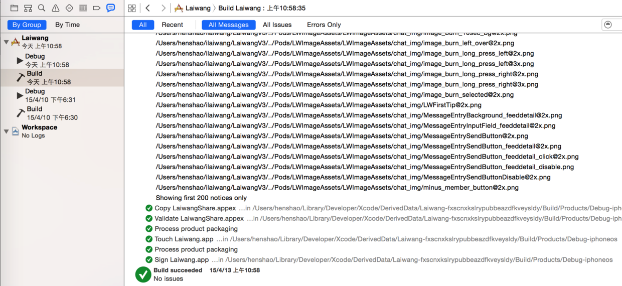
Task: Select the MessageEntrySendButtonDisable@2x.png path line
Action: point(353,177)
